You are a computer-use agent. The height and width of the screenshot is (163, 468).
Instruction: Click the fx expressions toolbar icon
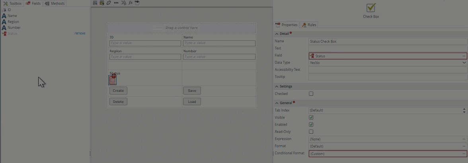pyautogui.click(x=131, y=3)
